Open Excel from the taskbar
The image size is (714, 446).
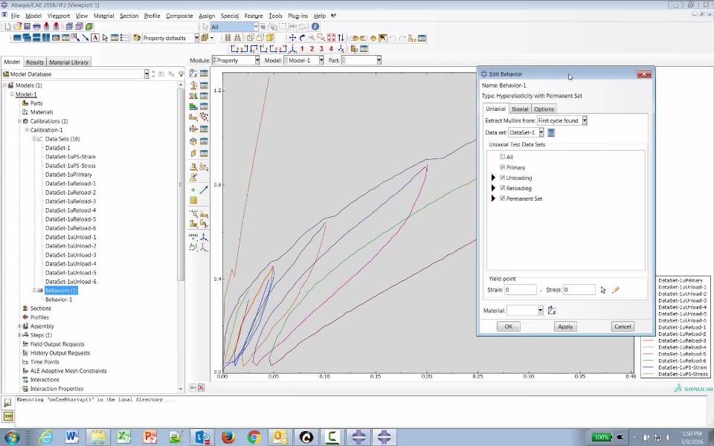click(x=124, y=437)
